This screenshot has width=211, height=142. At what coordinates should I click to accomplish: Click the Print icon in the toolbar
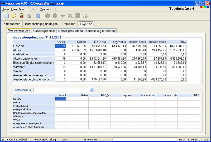tap(29, 16)
